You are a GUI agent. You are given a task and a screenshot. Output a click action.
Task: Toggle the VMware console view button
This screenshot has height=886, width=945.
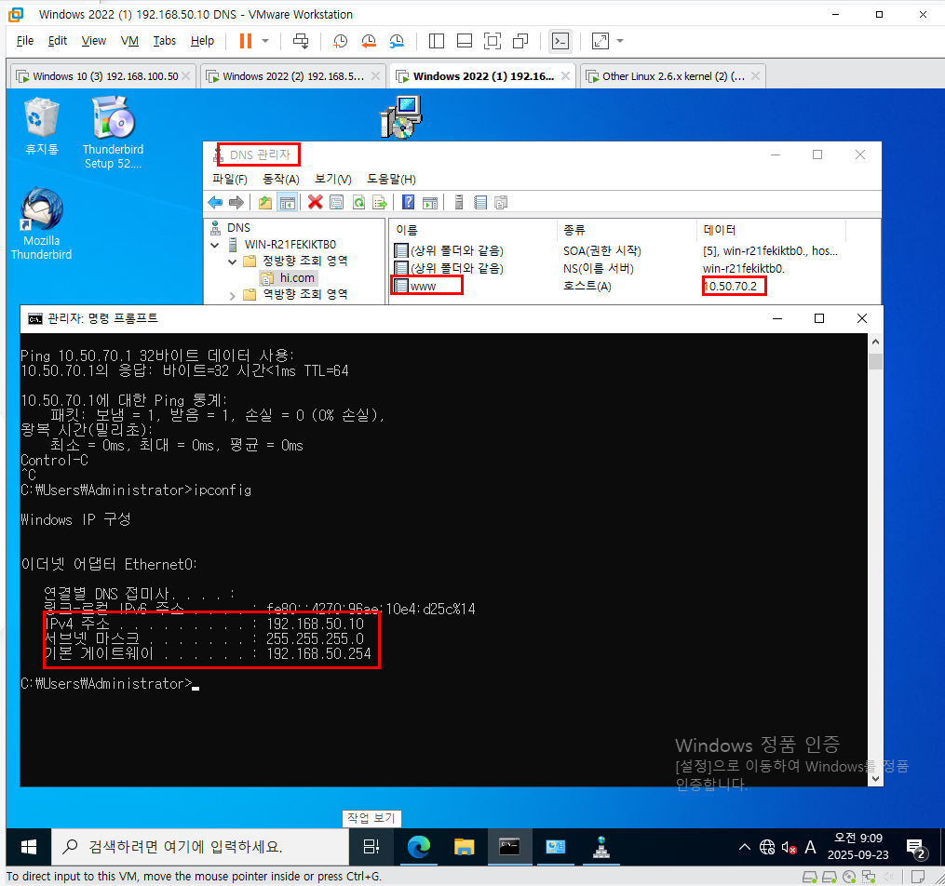point(560,41)
